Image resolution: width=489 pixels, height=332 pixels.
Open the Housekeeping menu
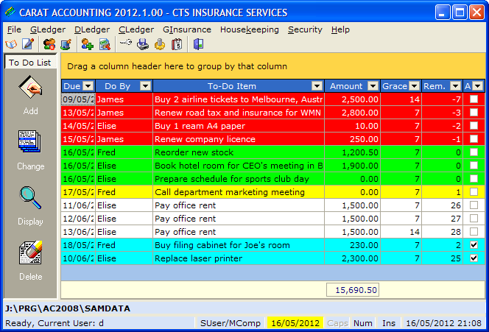[250, 29]
